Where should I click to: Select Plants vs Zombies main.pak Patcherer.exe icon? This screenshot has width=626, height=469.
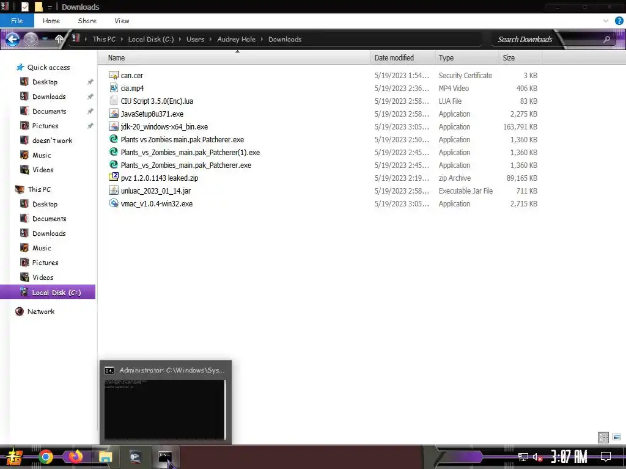tap(114, 139)
